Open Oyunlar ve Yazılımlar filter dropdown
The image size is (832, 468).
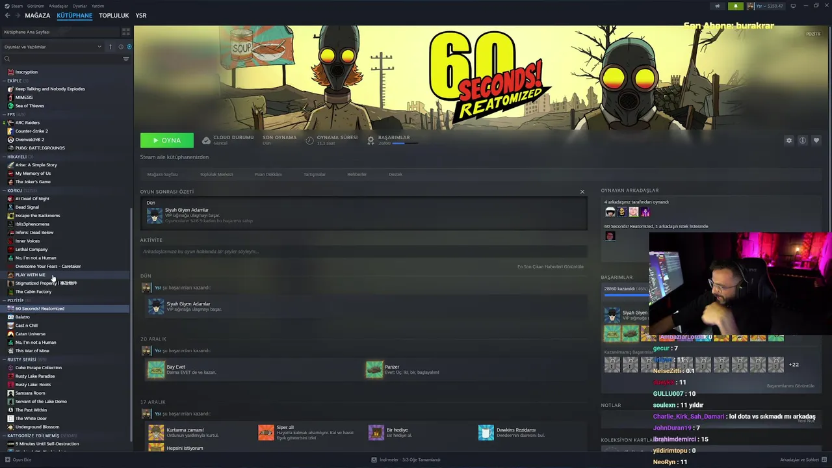52,47
